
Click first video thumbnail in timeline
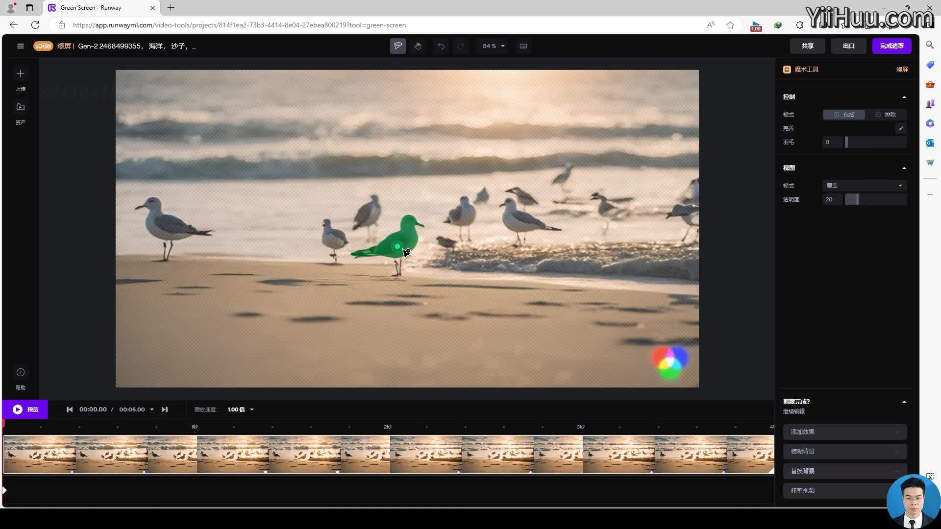click(40, 454)
